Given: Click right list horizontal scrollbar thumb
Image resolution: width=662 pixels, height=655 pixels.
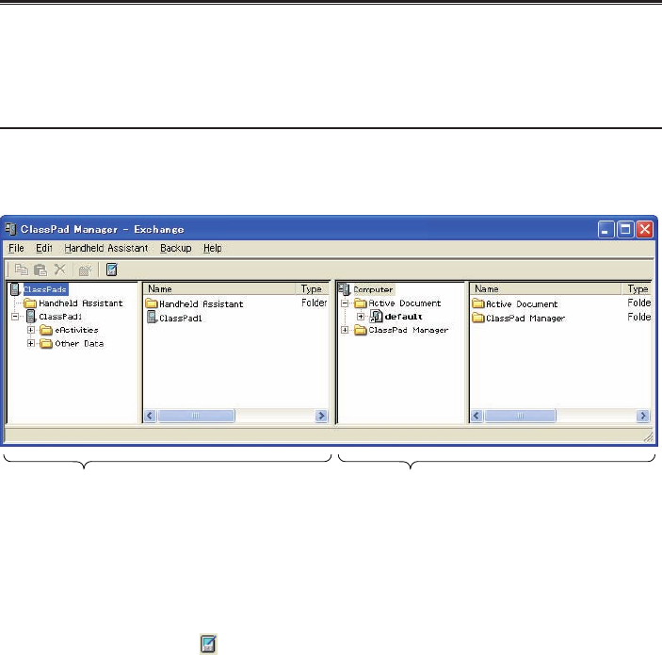Looking at the screenshot, I should point(520,416).
